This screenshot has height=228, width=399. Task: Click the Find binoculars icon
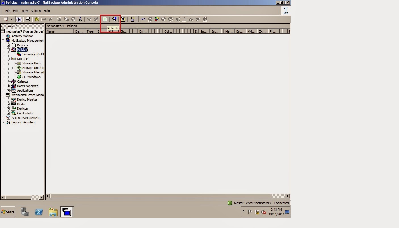pos(80,19)
